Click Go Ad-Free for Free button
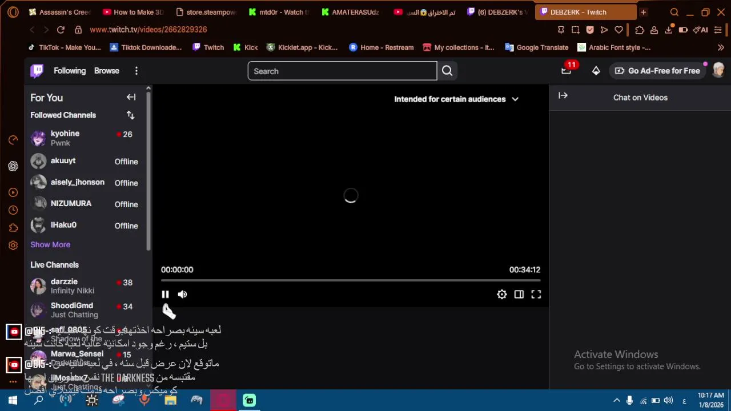The width and height of the screenshot is (731, 411). 658,71
